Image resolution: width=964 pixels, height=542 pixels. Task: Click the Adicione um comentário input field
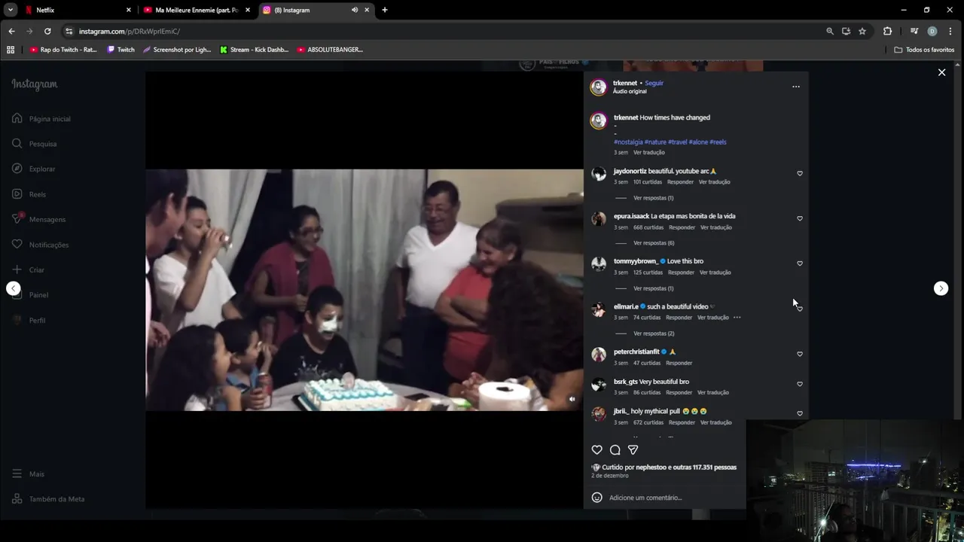(x=674, y=498)
